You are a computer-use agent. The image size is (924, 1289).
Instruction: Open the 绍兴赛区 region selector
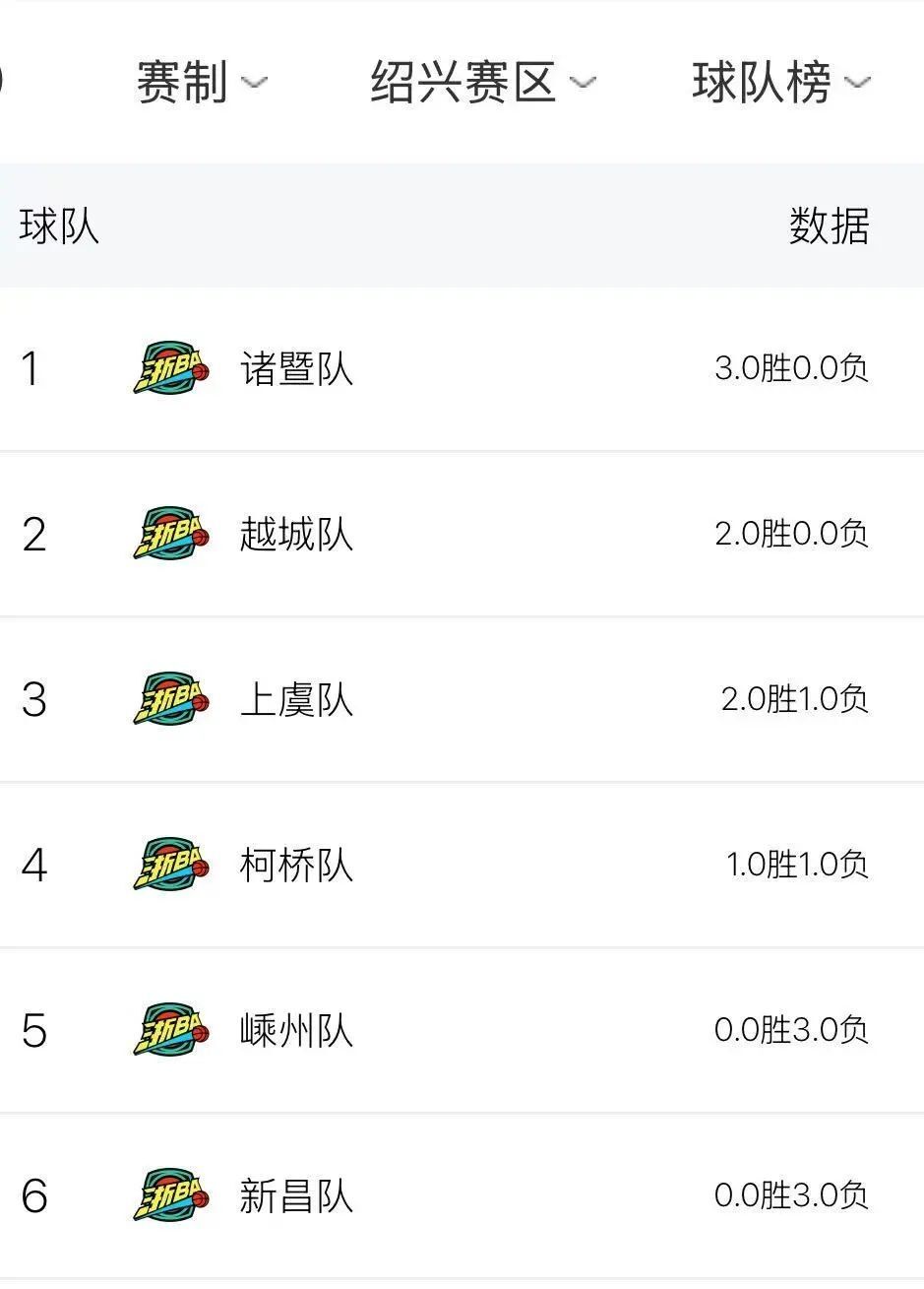[x=463, y=82]
